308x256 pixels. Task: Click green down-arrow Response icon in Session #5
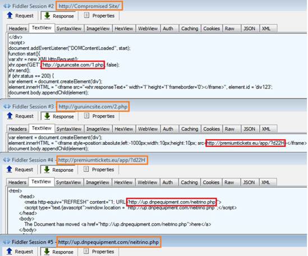47,252
